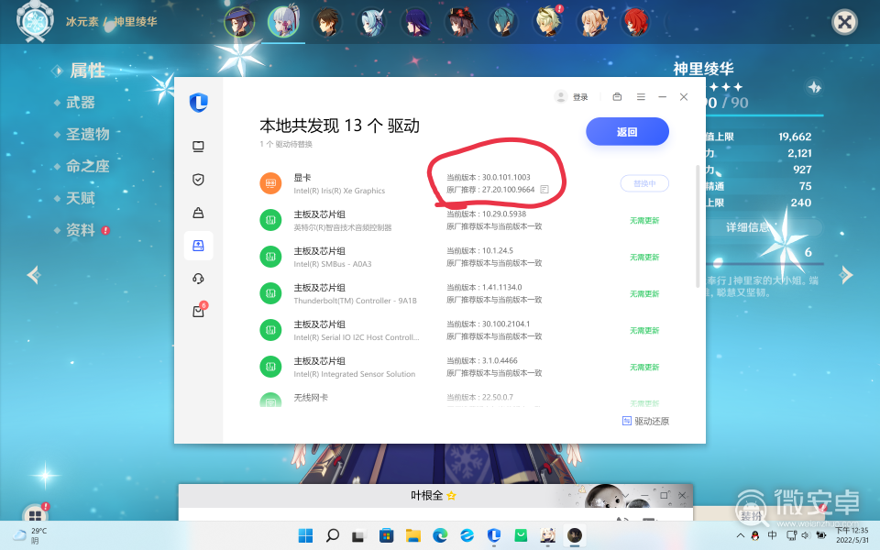Switch to Genshin Impact Paimon taskbar icon
The height and width of the screenshot is (550, 880).
click(548, 535)
